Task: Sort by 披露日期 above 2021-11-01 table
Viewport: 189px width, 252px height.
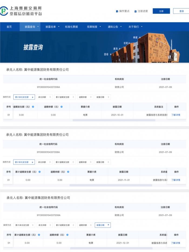Action: click(x=103, y=162)
